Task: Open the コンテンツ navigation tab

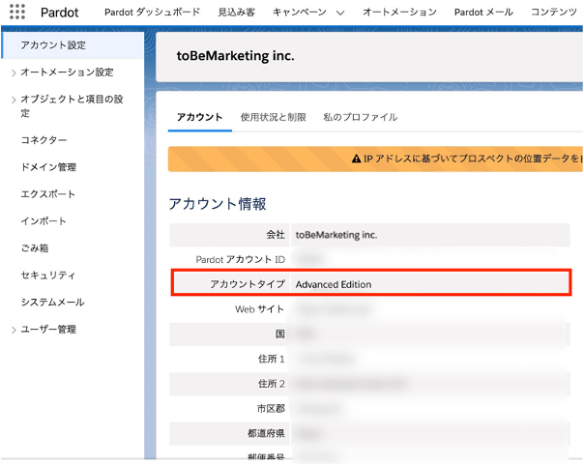Action: tap(554, 13)
